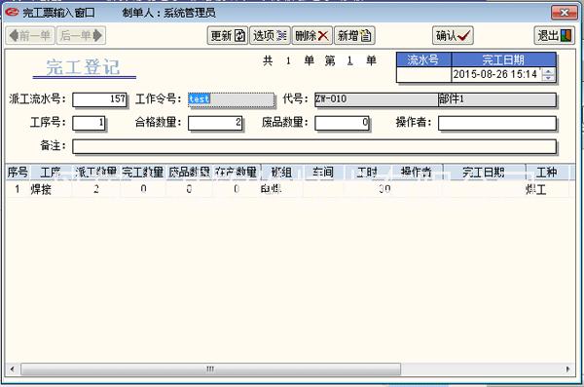
Task: Go to previous record with 前一单
Action: 30,36
